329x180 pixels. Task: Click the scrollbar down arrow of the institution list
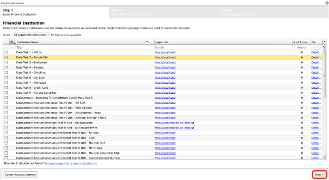324,157
